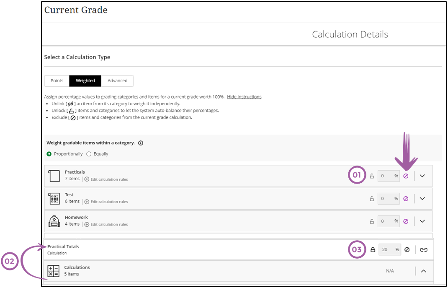Screen dimensions: 448x288
Task: Click the '7 items' text under Practicals
Action: coord(72,179)
